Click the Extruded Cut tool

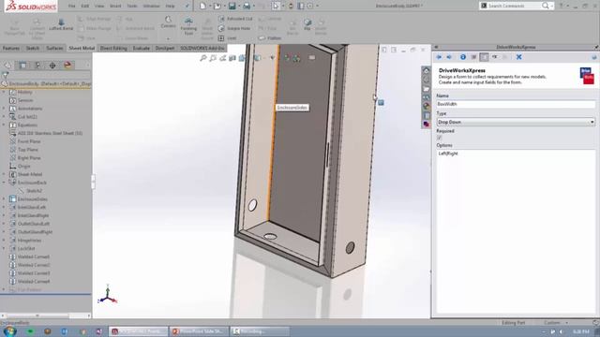(x=235, y=19)
